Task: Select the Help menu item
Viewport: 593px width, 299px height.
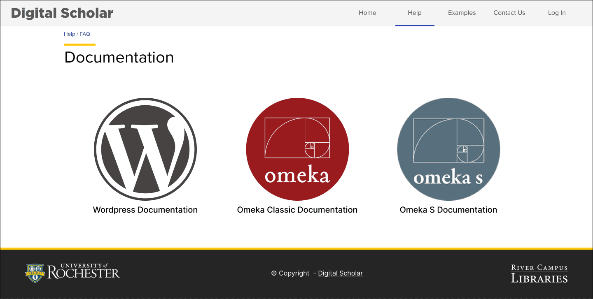Action: 415,13
